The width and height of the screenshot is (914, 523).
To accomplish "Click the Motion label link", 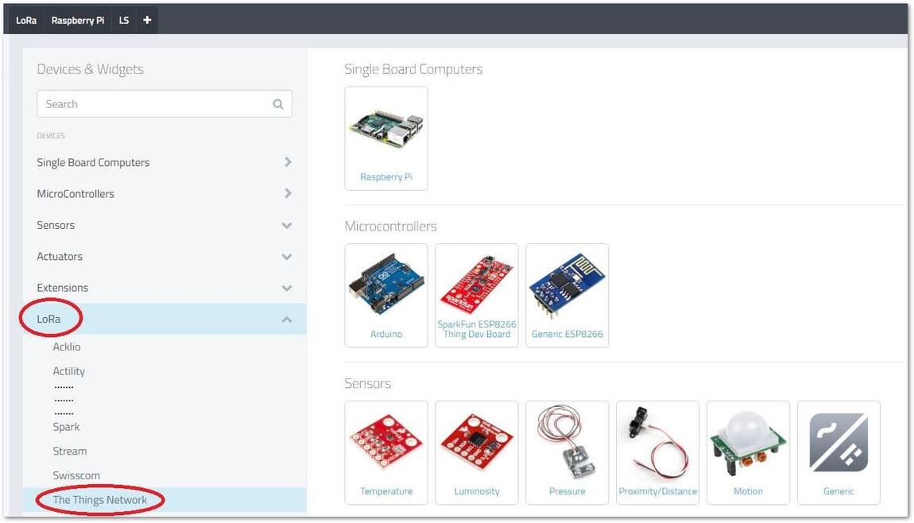I will click(748, 491).
